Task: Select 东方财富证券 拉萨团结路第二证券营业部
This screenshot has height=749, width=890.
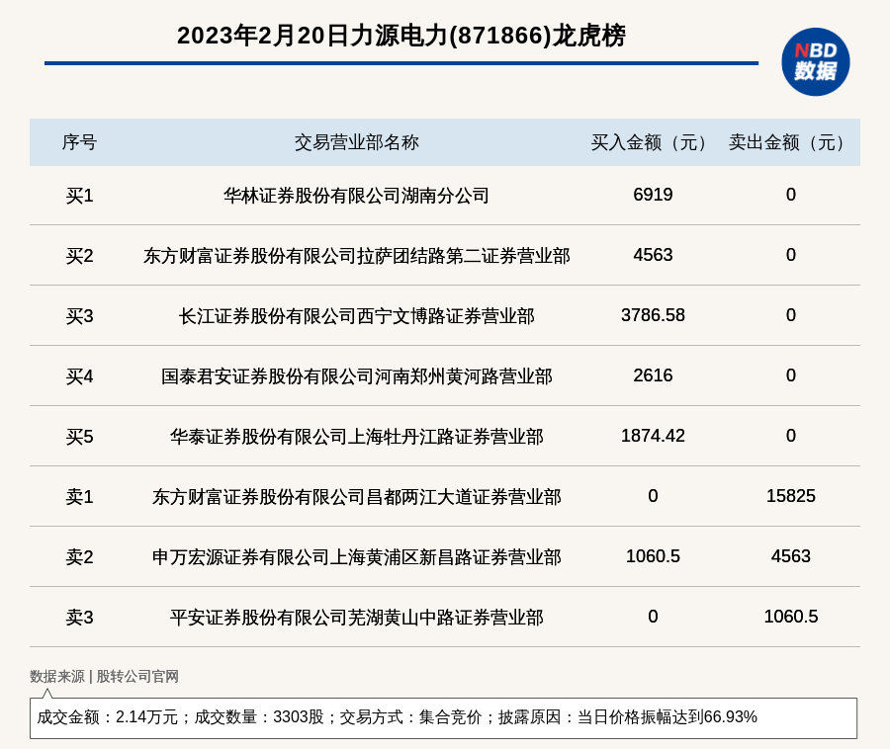Action: [356, 256]
